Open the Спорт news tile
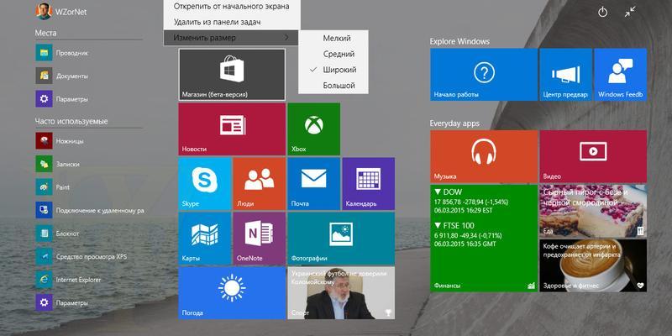 point(341,293)
